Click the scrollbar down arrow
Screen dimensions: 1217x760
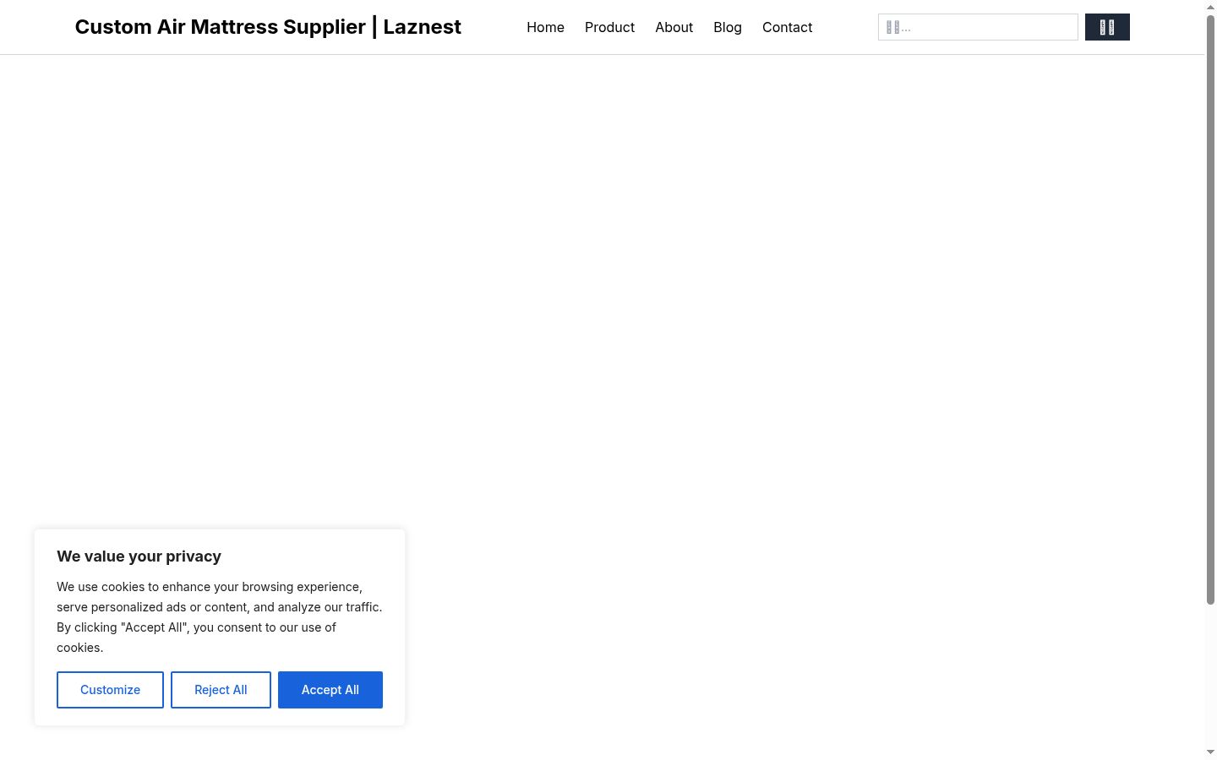point(1210,752)
